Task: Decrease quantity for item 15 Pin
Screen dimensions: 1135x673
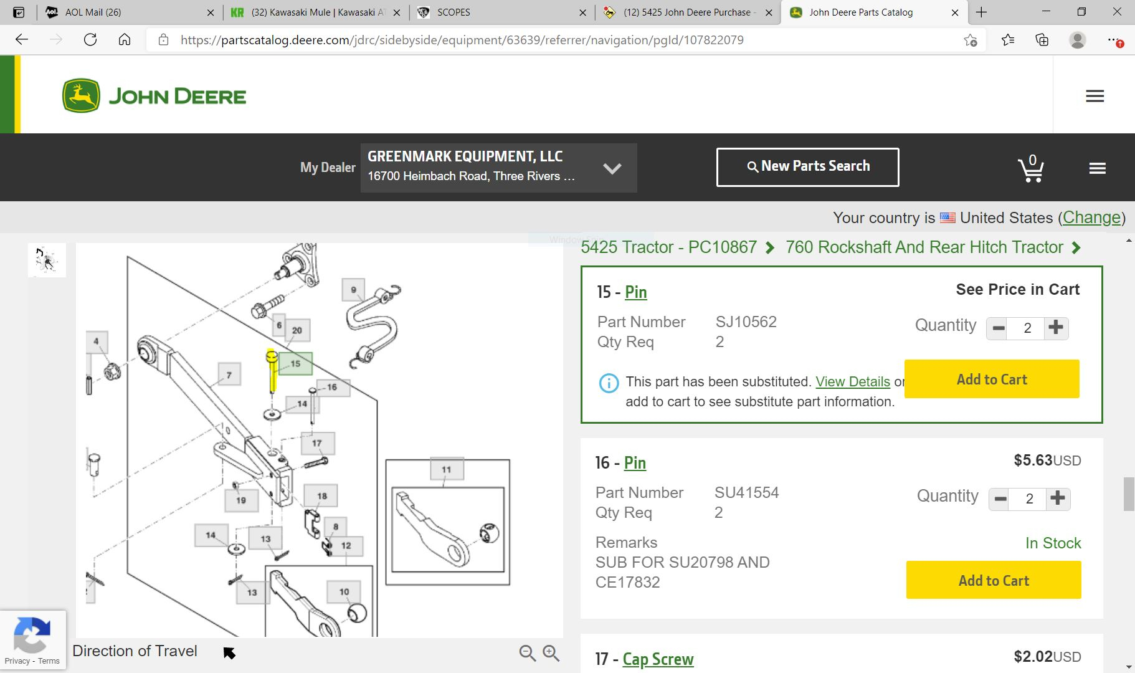Action: 999,328
